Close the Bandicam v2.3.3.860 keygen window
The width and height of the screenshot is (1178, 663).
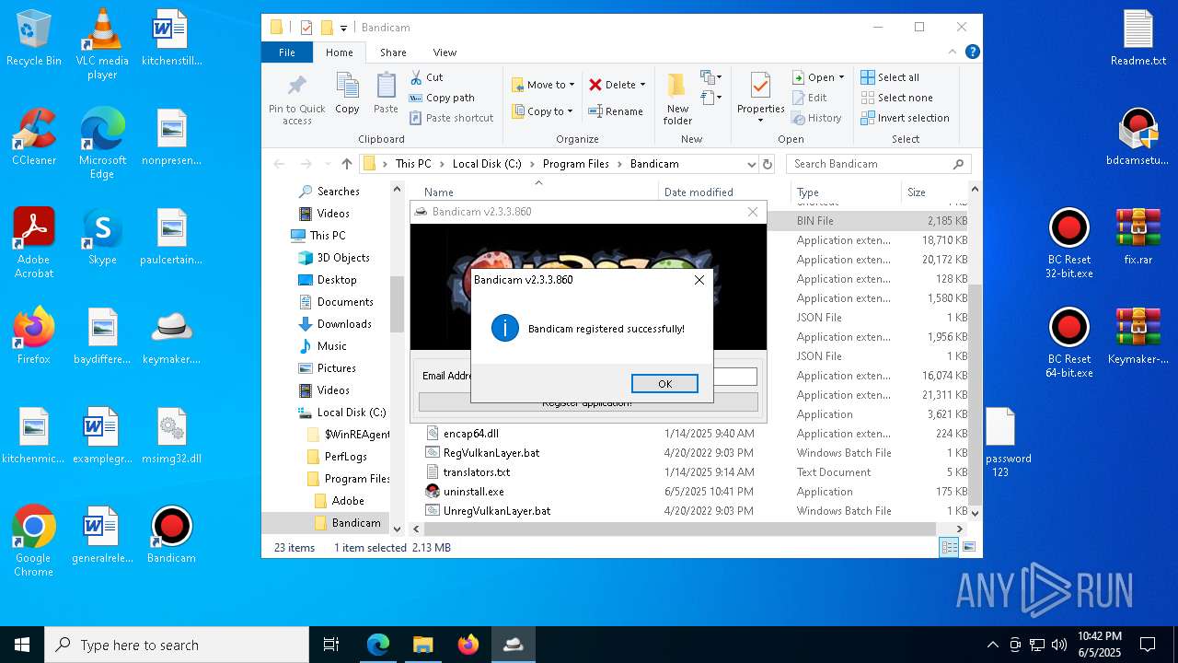click(753, 212)
